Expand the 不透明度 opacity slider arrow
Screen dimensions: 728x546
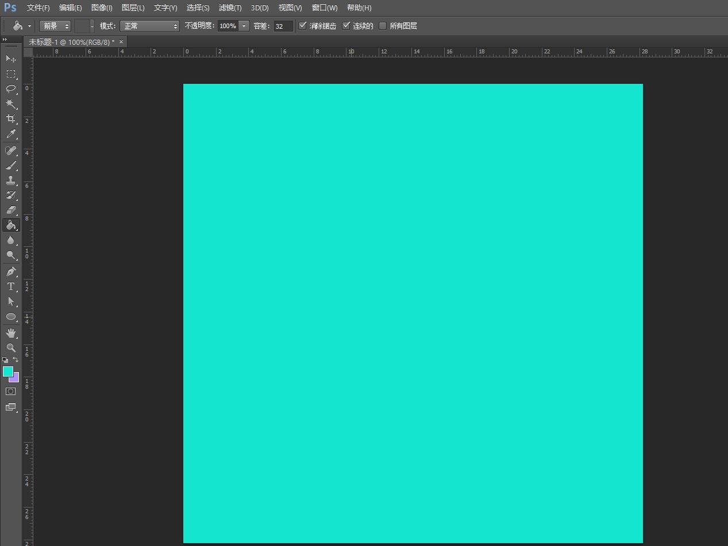click(244, 26)
